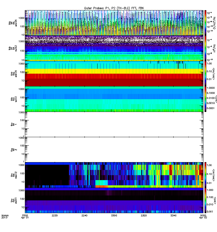Viewport: 217px width, 232px height.
Task: Click the '1000' y-axis tick of thc fff 1 panel
Action: pyautogui.click(x=21, y=113)
